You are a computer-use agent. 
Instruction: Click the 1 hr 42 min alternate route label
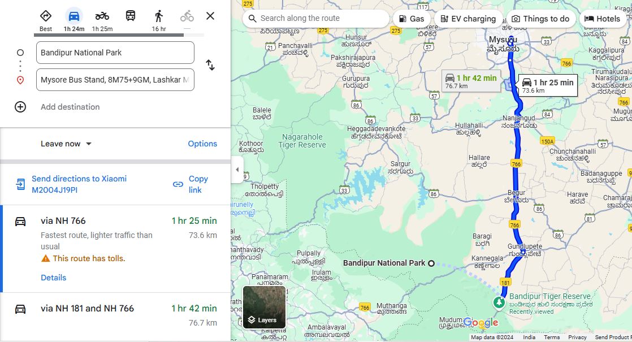click(x=471, y=81)
